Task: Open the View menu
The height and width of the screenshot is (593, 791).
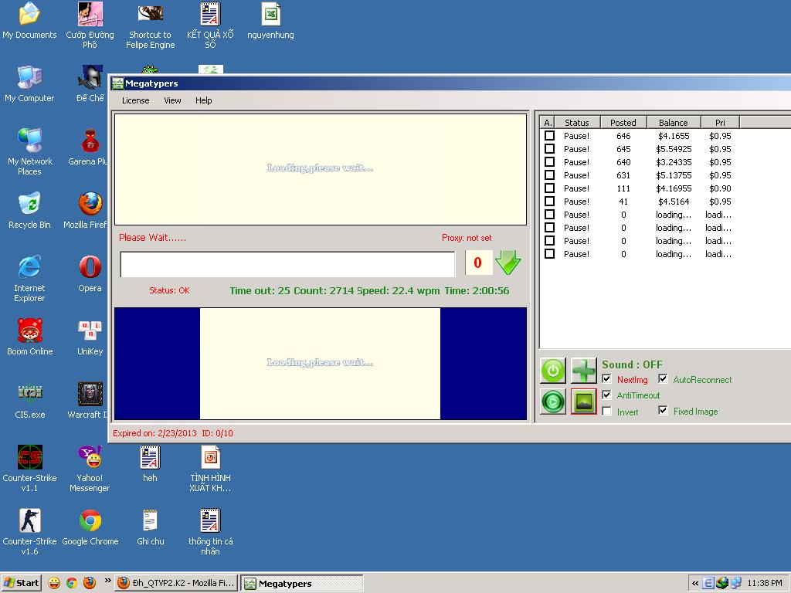Action: (x=172, y=100)
